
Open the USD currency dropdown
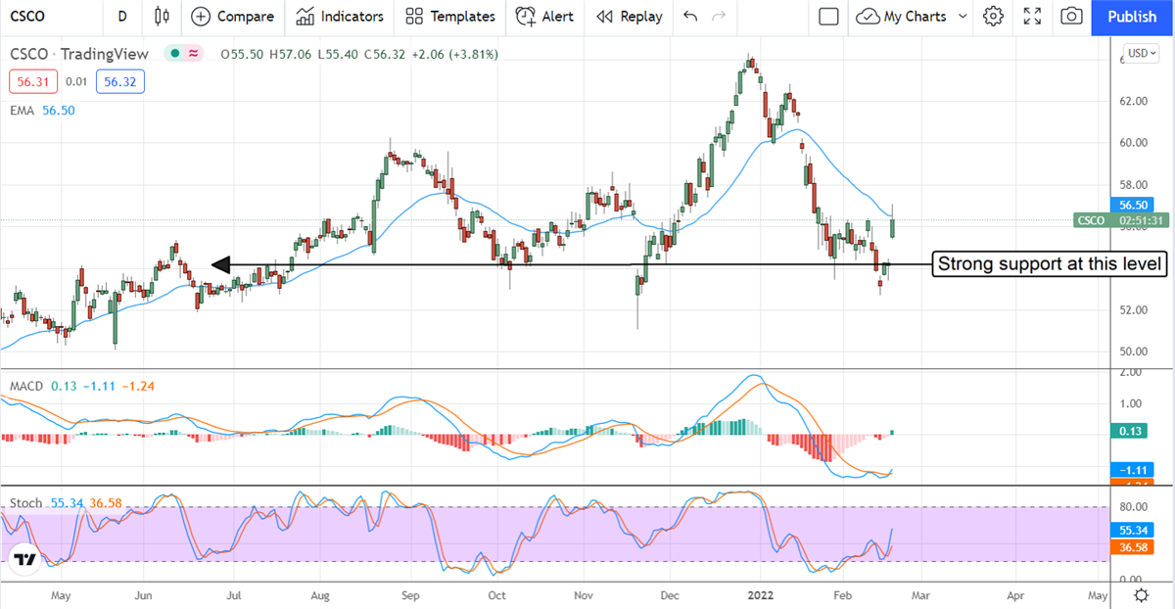click(x=1141, y=53)
